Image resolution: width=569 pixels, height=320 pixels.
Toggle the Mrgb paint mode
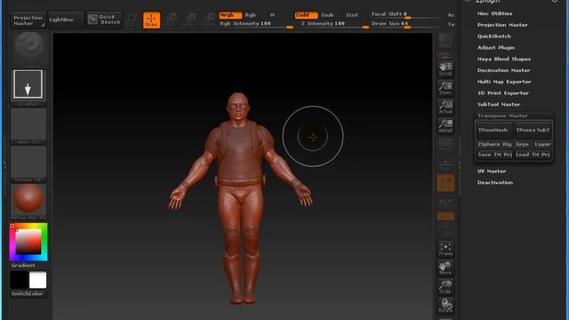click(x=230, y=15)
